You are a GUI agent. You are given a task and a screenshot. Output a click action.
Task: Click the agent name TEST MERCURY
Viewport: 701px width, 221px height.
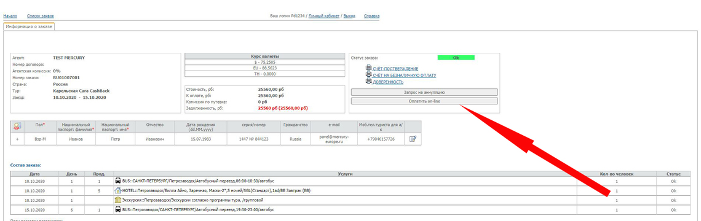tap(69, 58)
